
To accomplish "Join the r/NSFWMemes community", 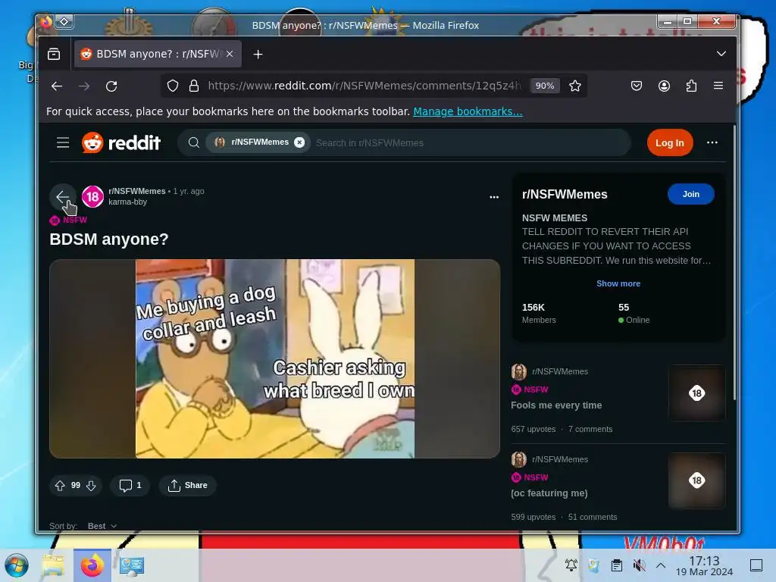I will pos(690,195).
